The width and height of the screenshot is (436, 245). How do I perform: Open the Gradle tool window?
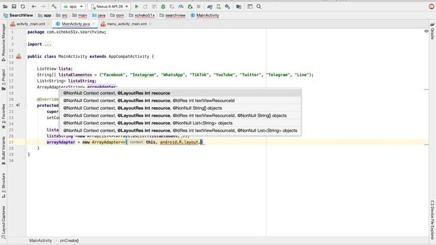(x=433, y=31)
